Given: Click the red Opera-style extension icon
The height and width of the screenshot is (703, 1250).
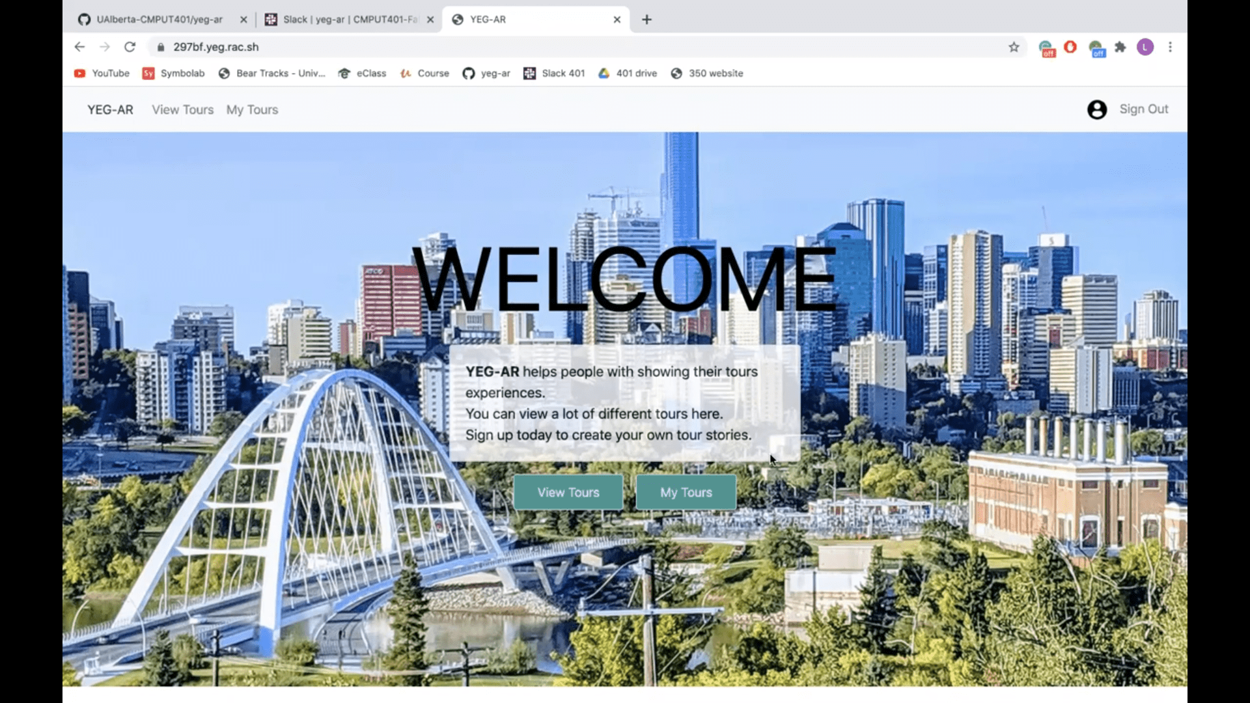Looking at the screenshot, I should point(1070,47).
